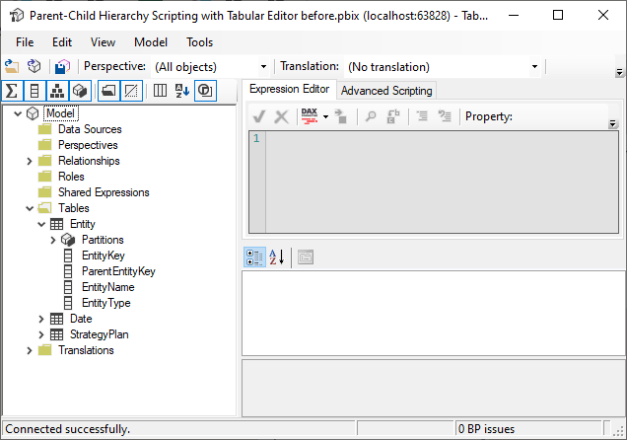Sort tree items alphabetically
Image resolution: width=627 pixels, height=440 pixels.
pyautogui.click(x=181, y=91)
